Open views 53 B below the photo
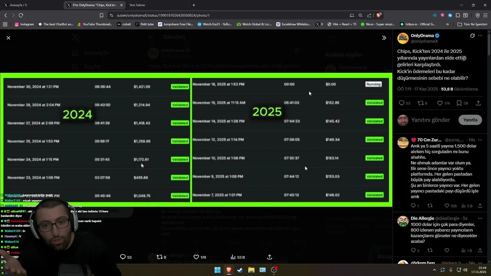Screen dimensions: 491x276 (x=237, y=257)
